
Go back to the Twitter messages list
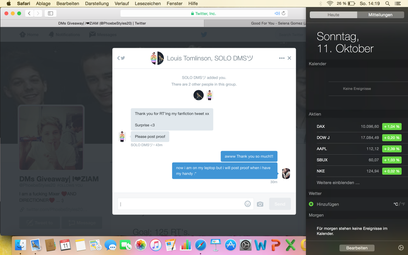[x=121, y=58]
